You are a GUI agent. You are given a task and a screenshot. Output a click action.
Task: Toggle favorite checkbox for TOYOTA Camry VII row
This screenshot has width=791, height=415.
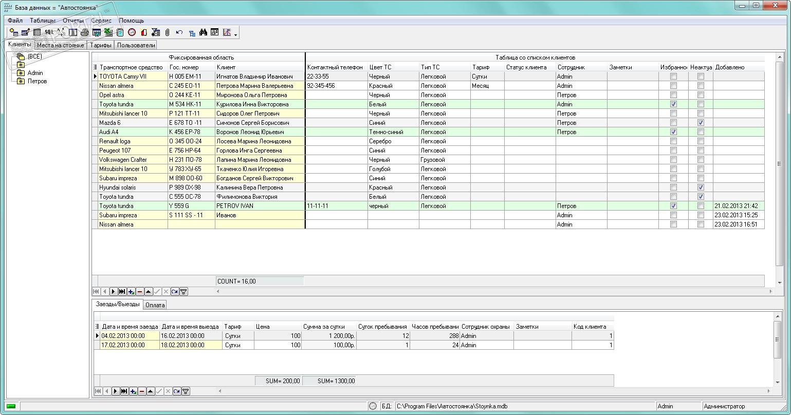[673, 77]
